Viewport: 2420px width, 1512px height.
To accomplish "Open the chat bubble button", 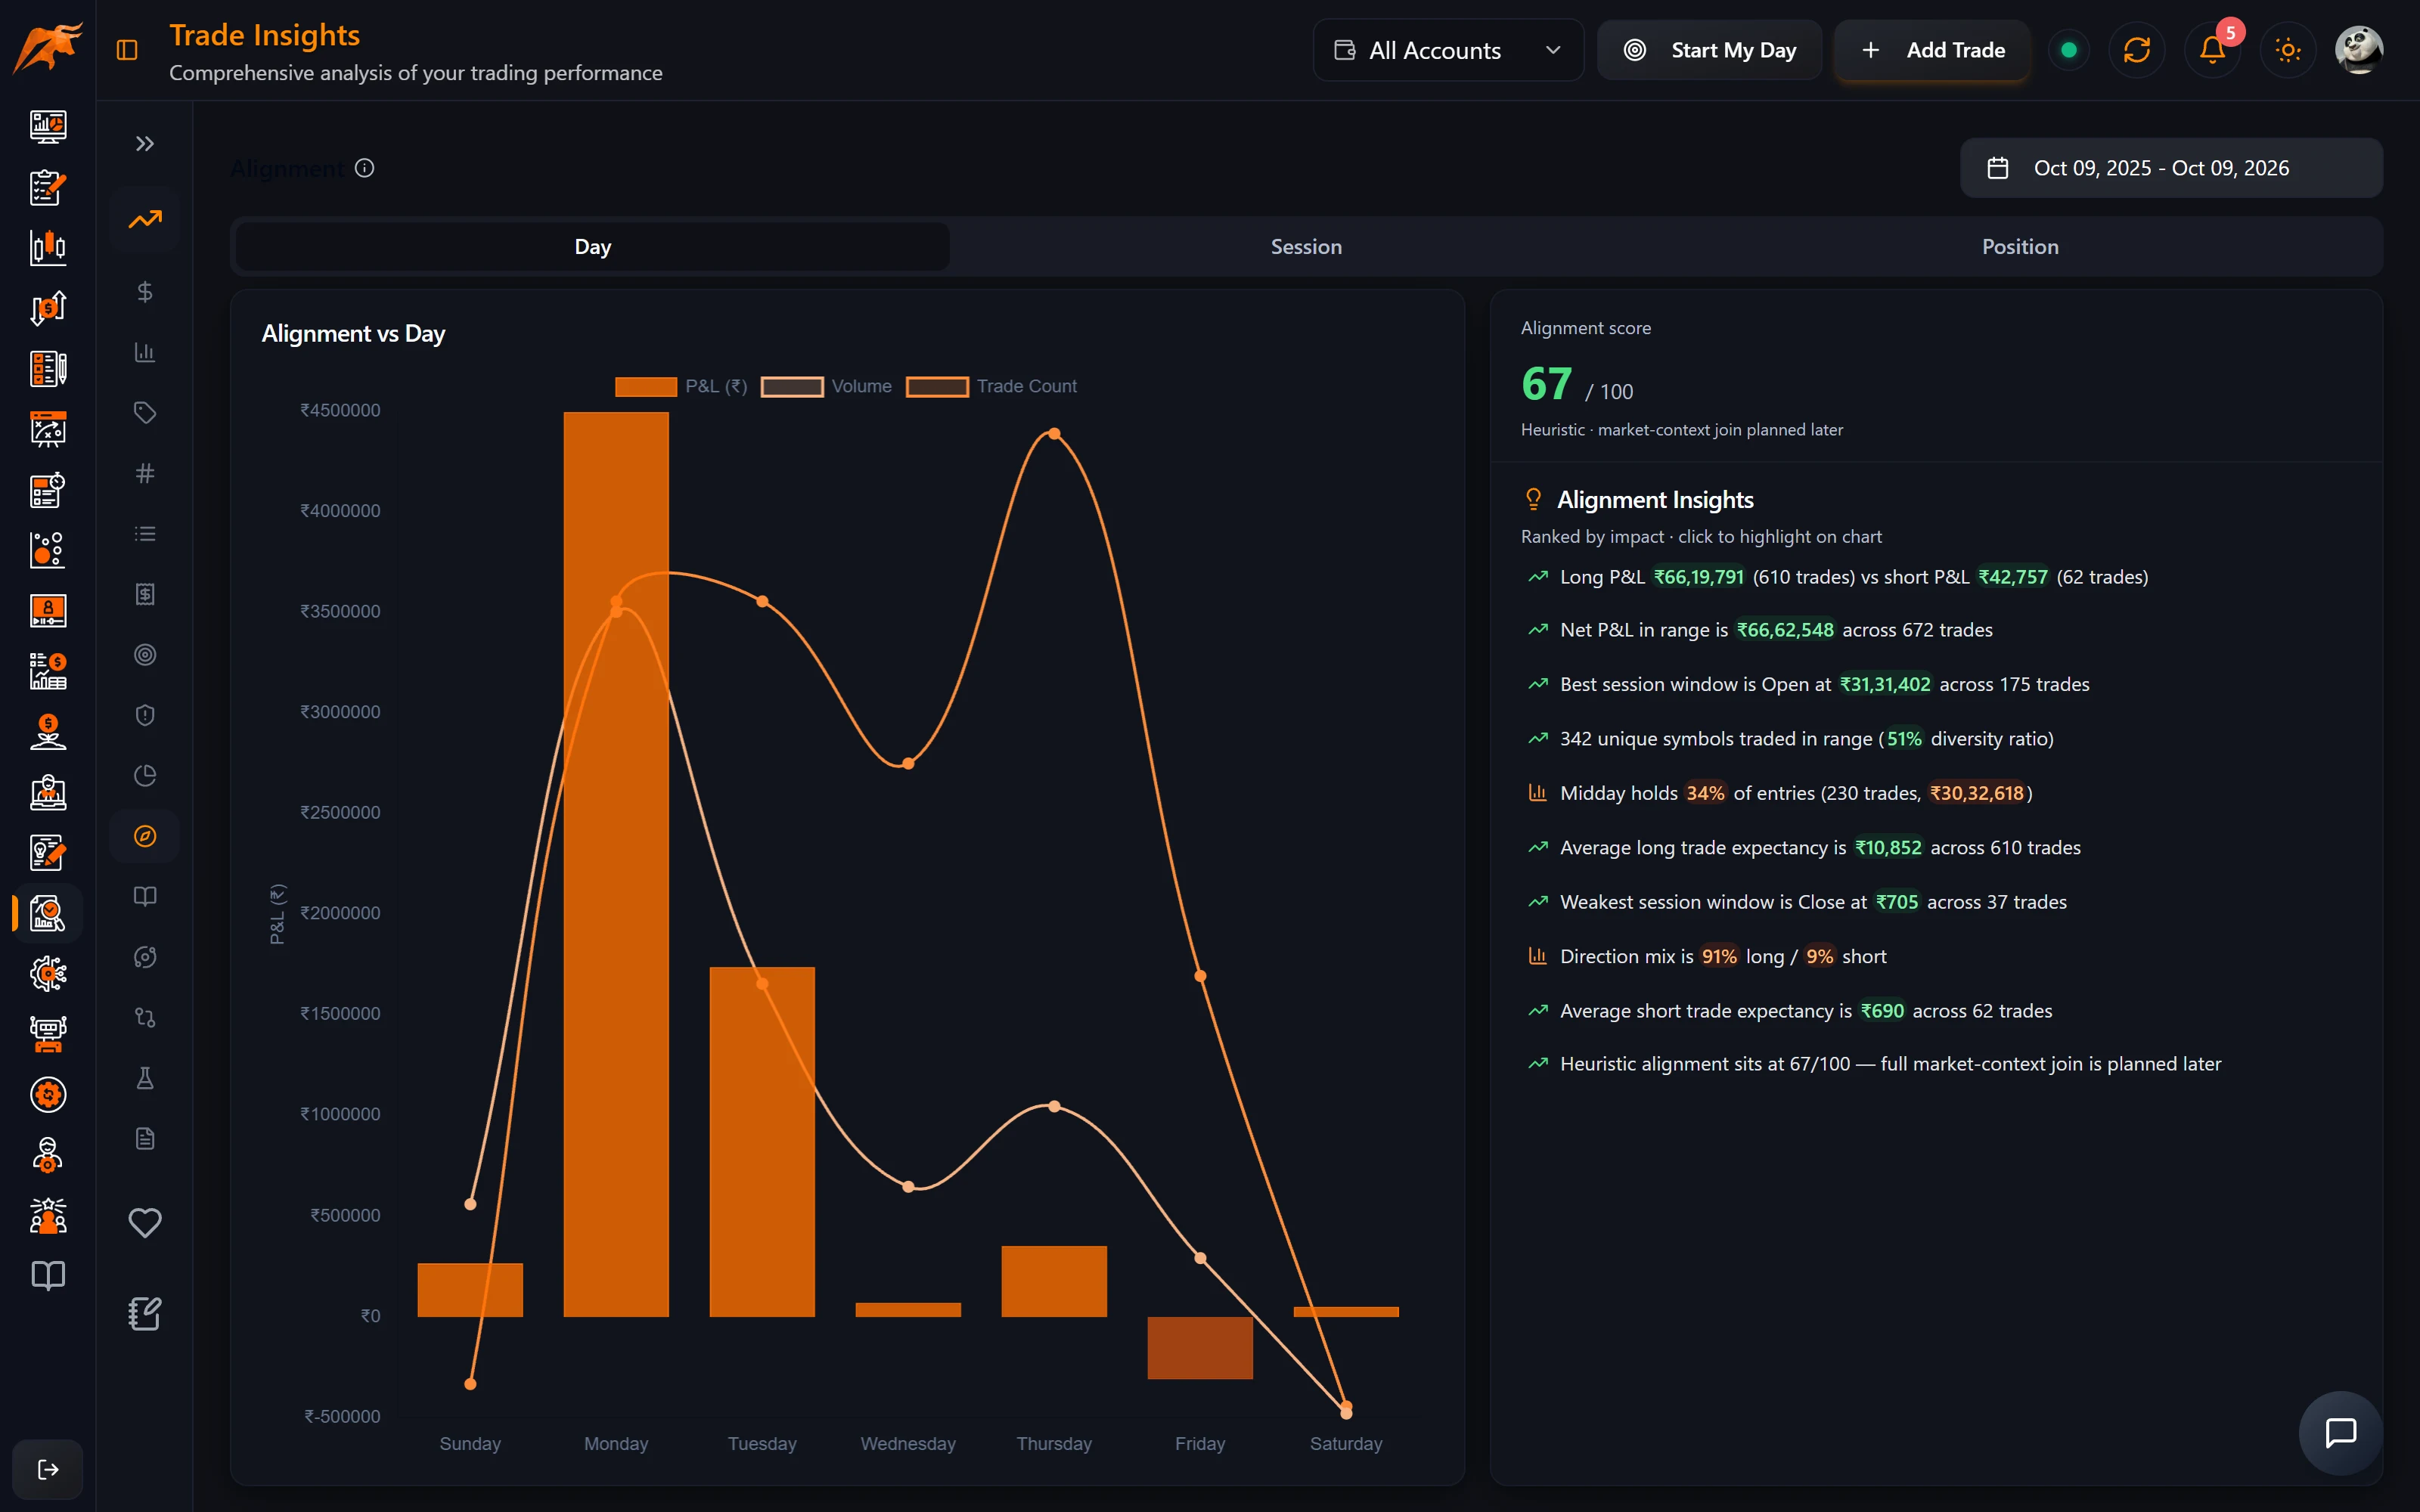I will [x=2341, y=1433].
